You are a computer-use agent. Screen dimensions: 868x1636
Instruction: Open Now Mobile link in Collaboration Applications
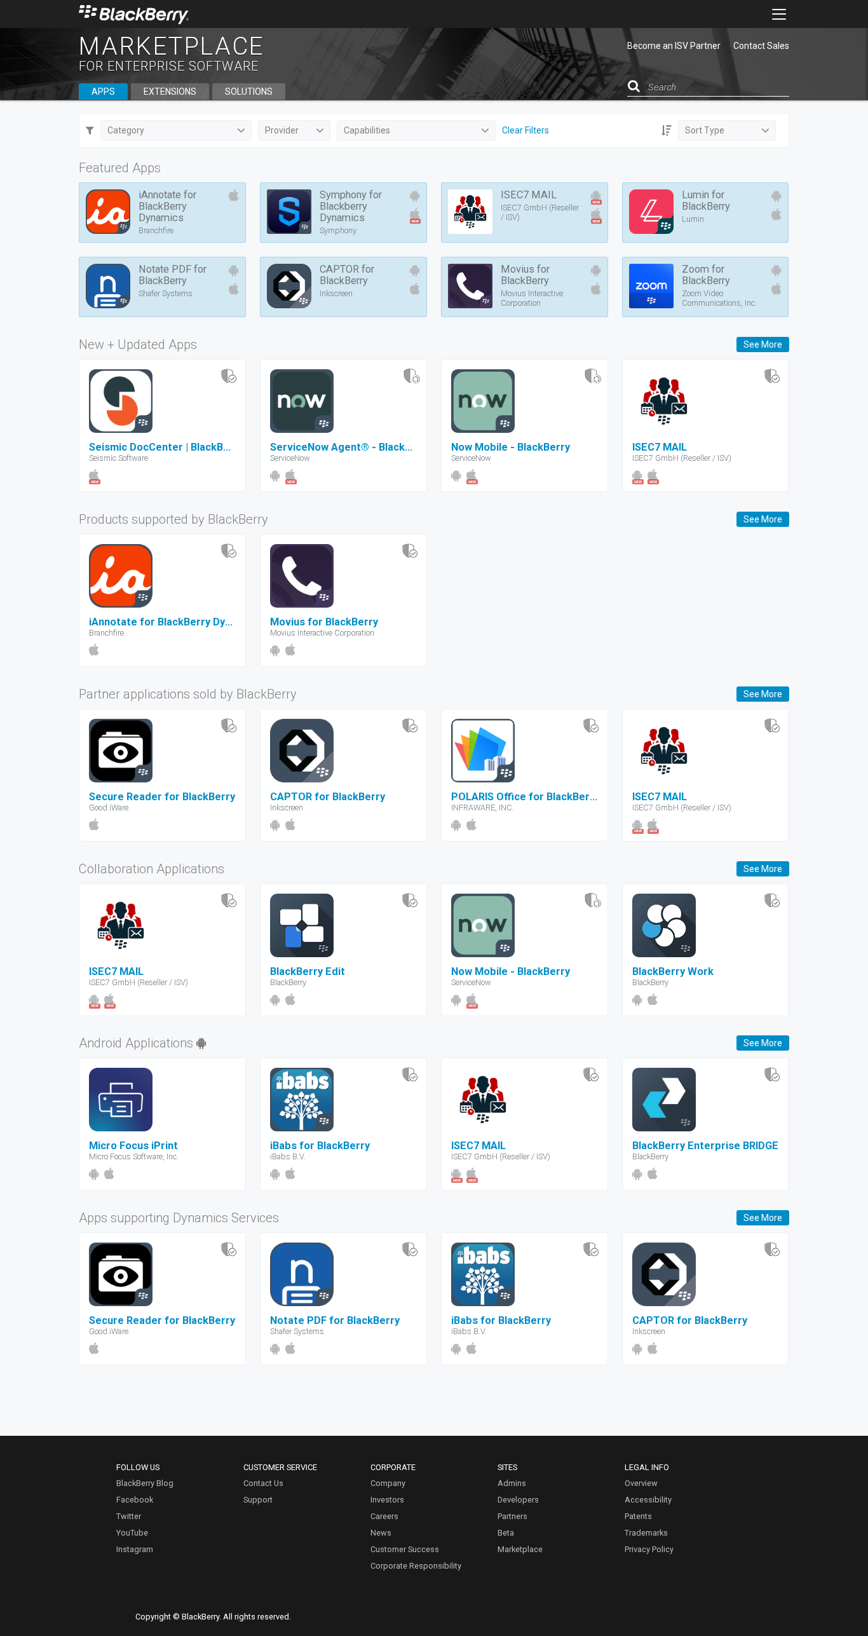pyautogui.click(x=510, y=971)
